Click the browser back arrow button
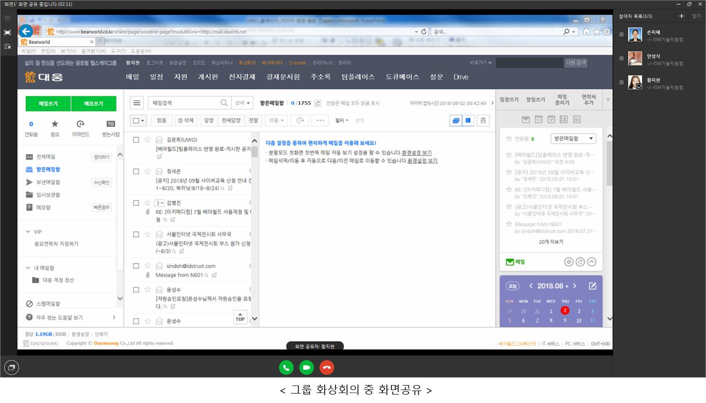The width and height of the screenshot is (706, 403). point(26,31)
